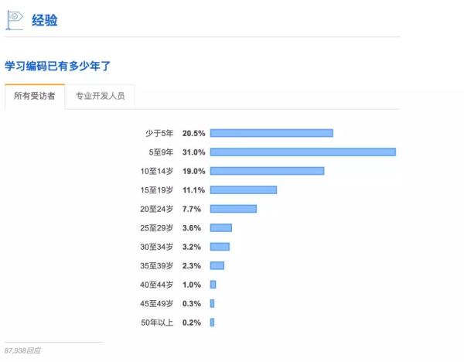The width and height of the screenshot is (464, 362).
Task: Click the 经验 section heading
Action: point(45,19)
